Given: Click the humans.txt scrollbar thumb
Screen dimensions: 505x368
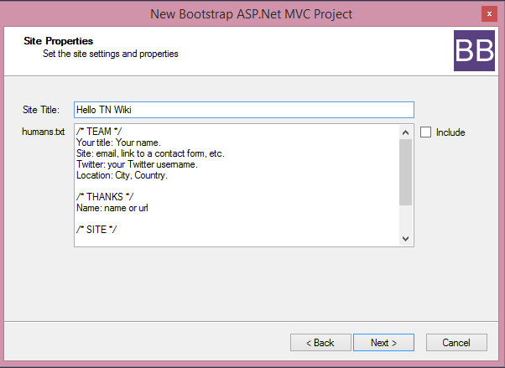Looking at the screenshot, I should tap(405, 172).
